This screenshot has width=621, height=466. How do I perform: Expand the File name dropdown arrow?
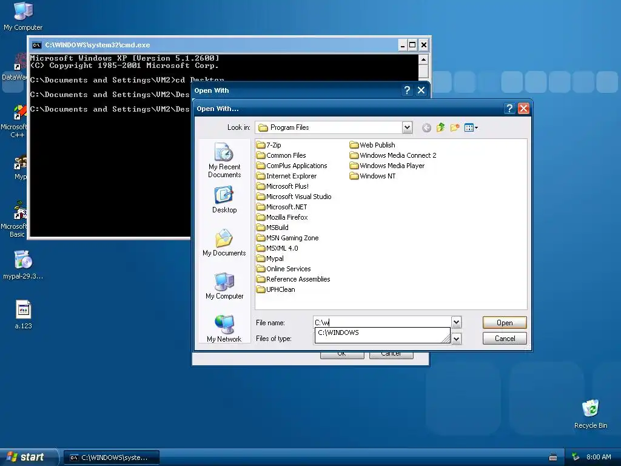(456, 323)
